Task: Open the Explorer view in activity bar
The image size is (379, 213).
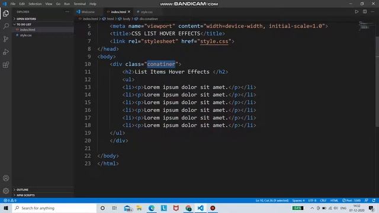Action: (6, 13)
